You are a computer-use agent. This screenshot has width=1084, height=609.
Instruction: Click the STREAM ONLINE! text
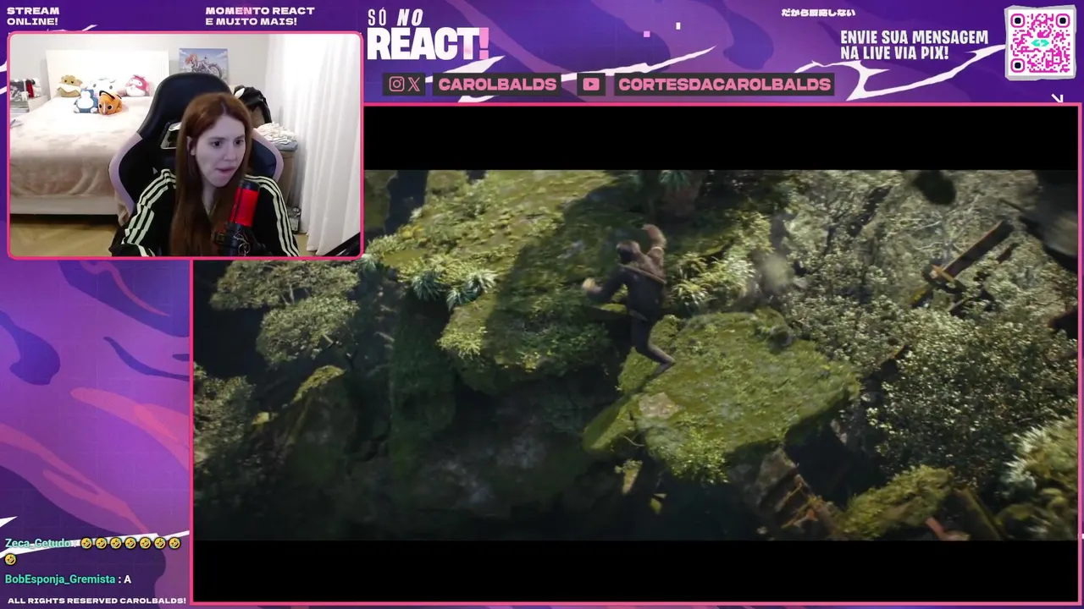pyautogui.click(x=32, y=16)
